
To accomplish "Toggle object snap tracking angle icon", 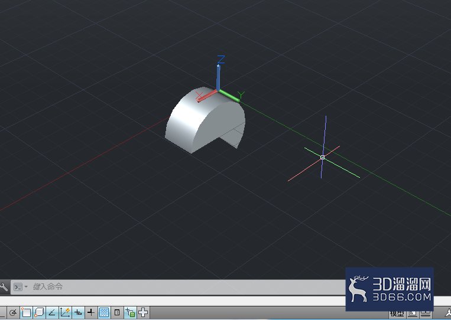I will (x=52, y=312).
